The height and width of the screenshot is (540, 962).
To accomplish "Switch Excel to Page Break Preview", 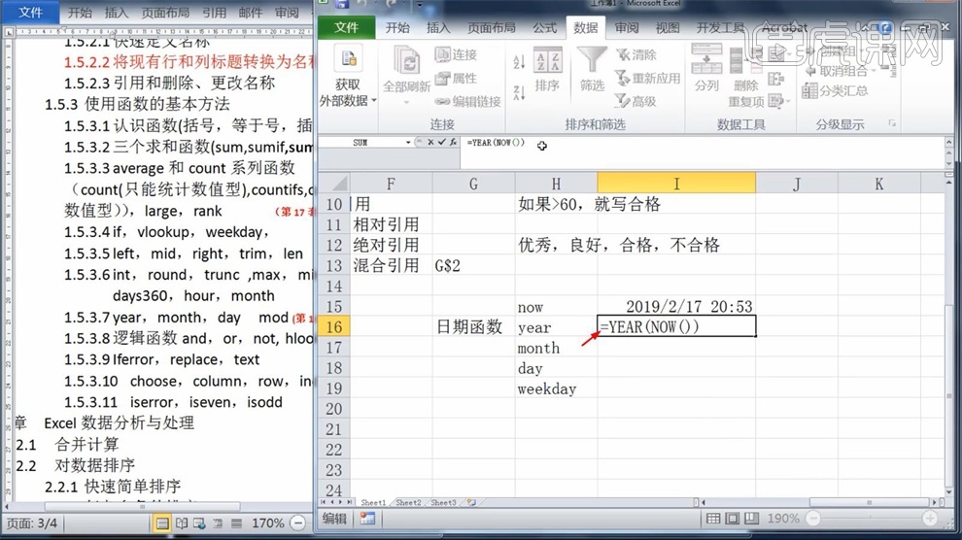I will point(751,519).
